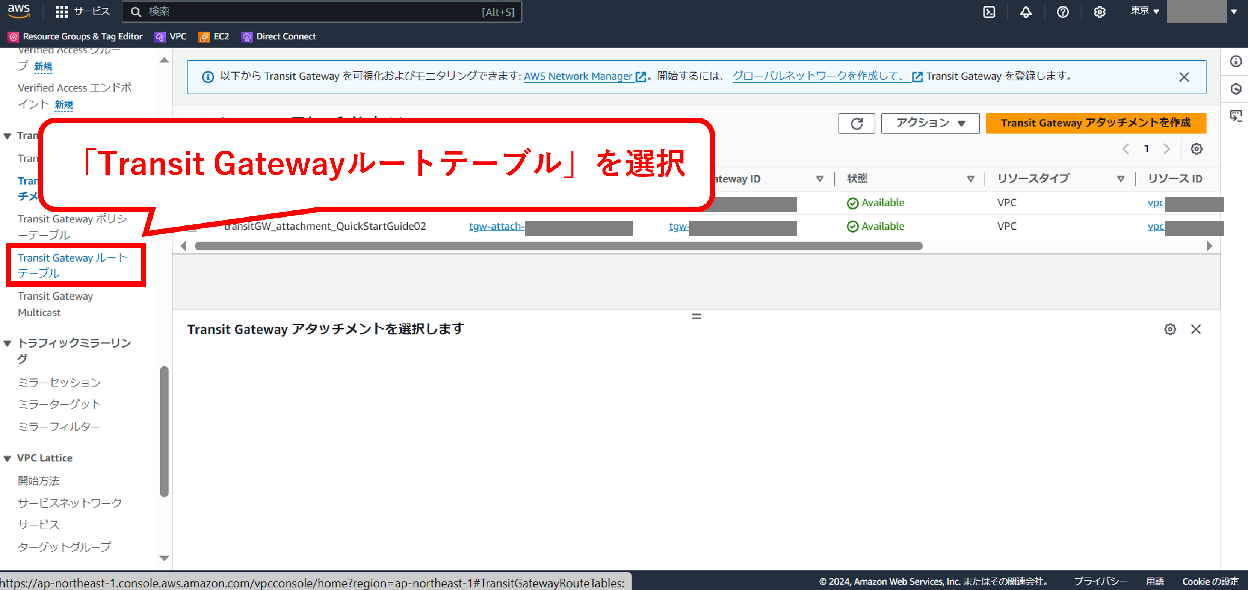
Task: Open Verified Access エンドポイント in sidebar
Action: pos(75,96)
